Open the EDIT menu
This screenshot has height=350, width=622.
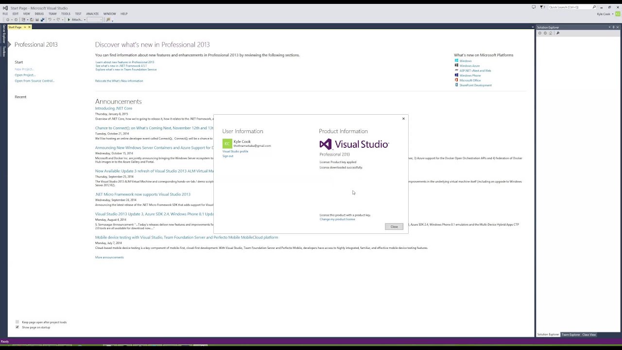16,14
